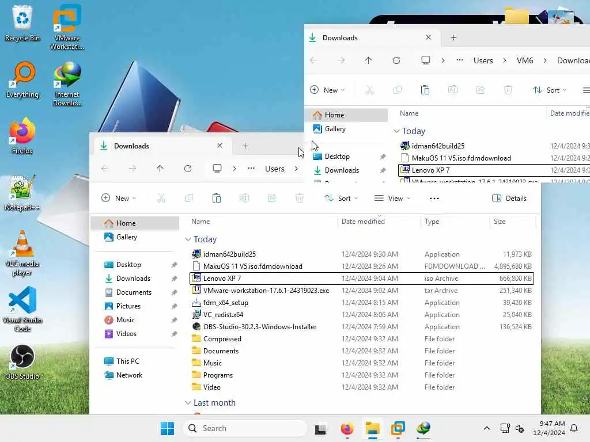Select Documents in front window sidebar
The width and height of the screenshot is (590, 442).
point(135,292)
